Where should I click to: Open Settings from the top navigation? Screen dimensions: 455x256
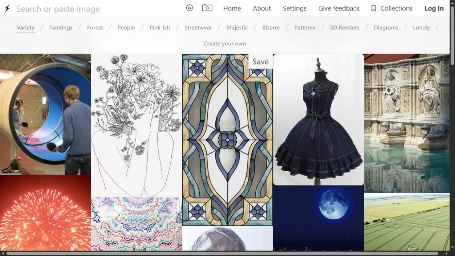294,8
